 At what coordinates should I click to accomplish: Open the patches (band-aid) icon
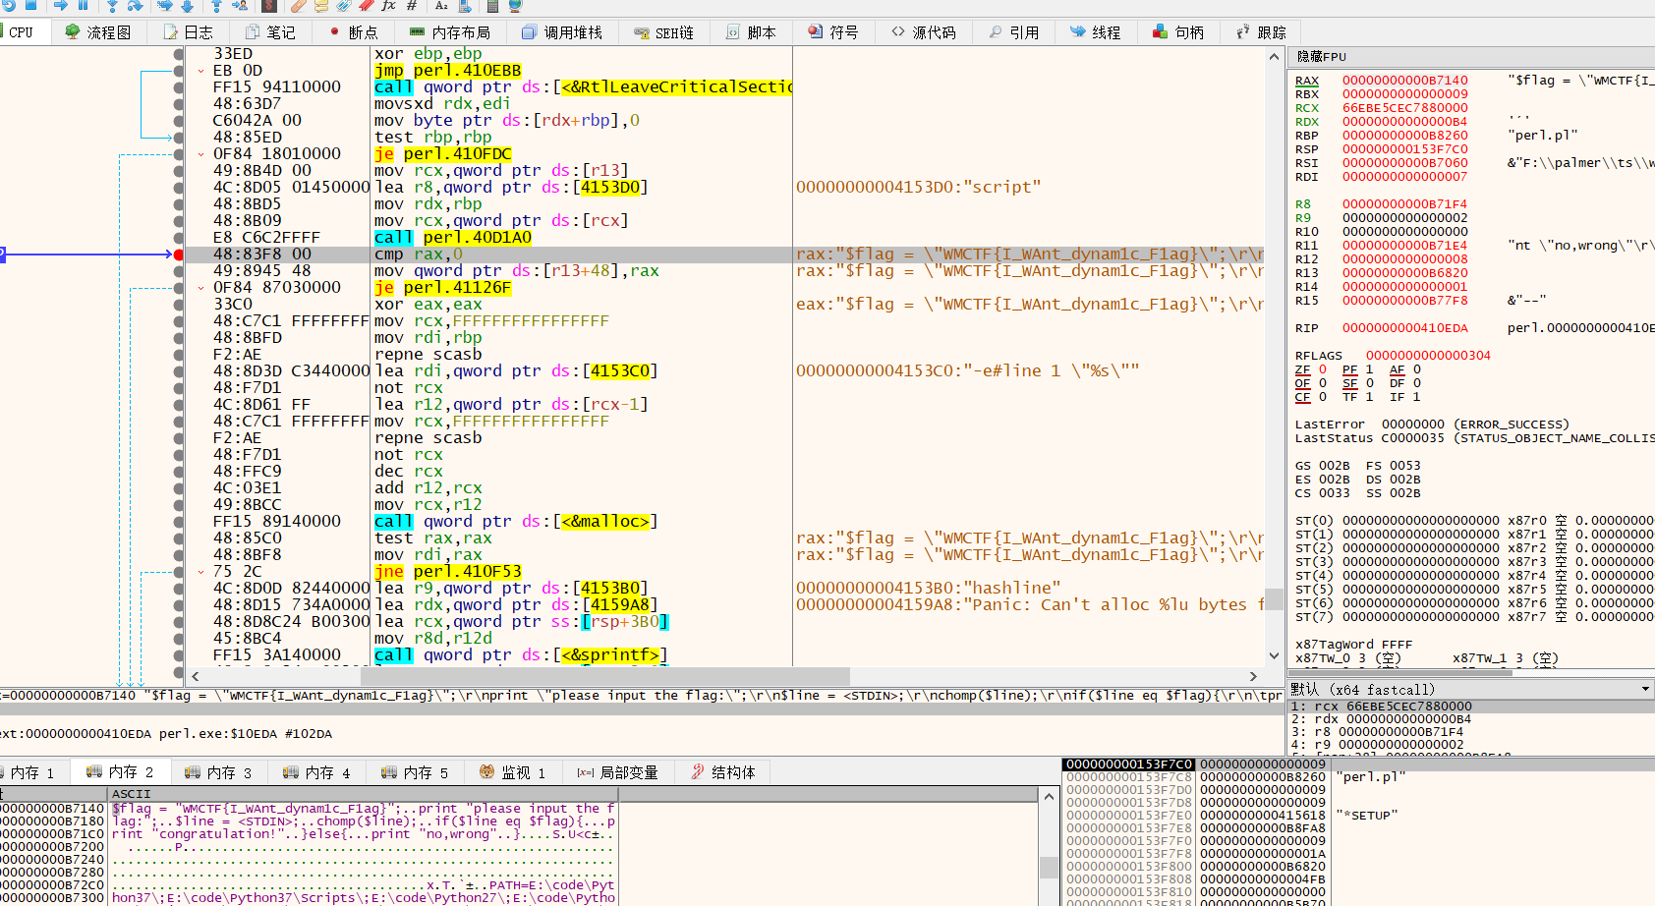(300, 8)
